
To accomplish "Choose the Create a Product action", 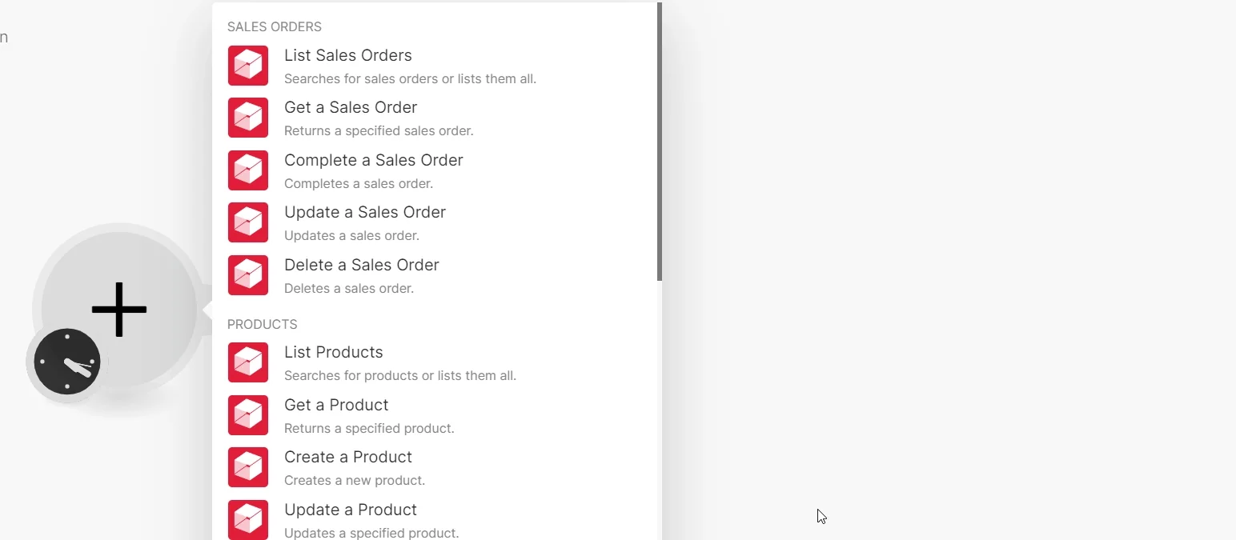I will pos(435,467).
